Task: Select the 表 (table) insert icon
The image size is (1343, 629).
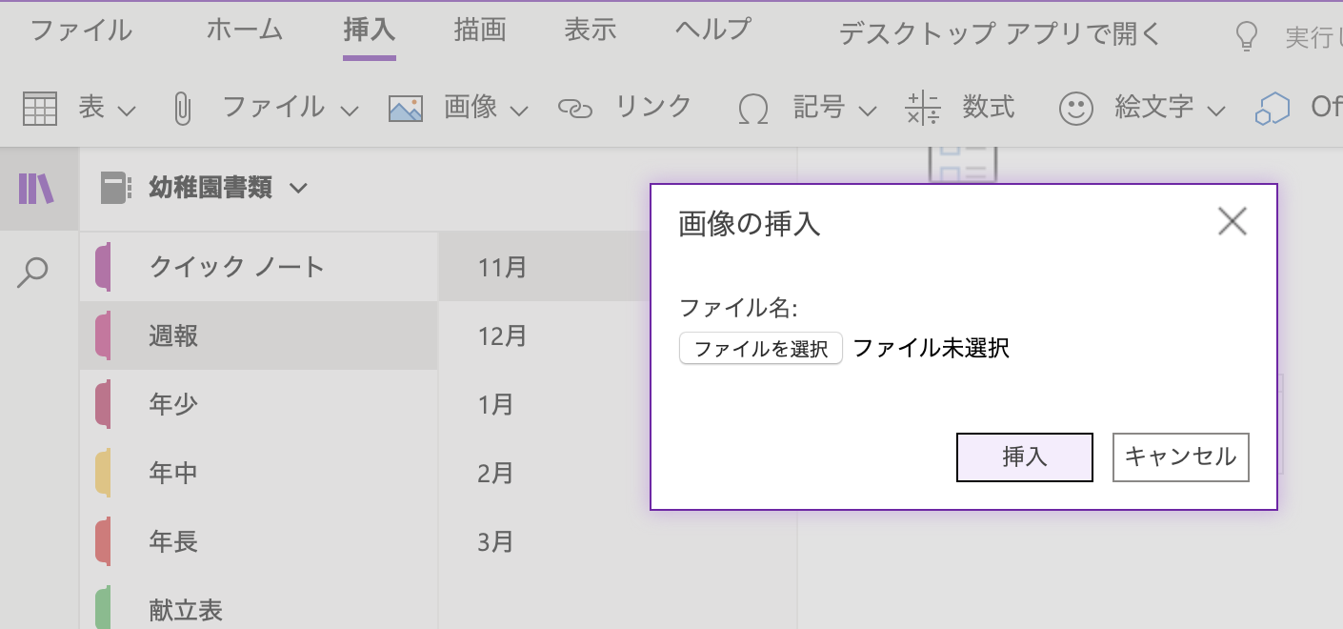Action: click(39, 108)
